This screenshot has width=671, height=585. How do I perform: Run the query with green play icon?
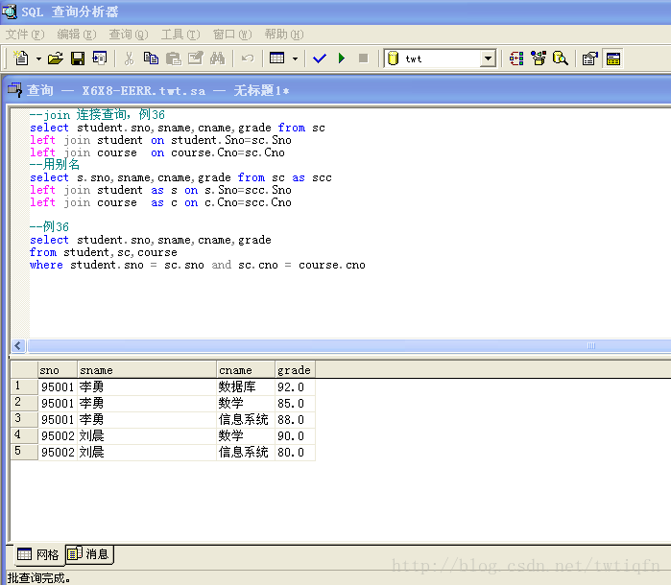tap(342, 58)
